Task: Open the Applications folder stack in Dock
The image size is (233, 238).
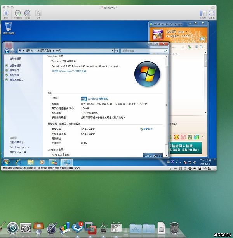Action: [x=136, y=228]
